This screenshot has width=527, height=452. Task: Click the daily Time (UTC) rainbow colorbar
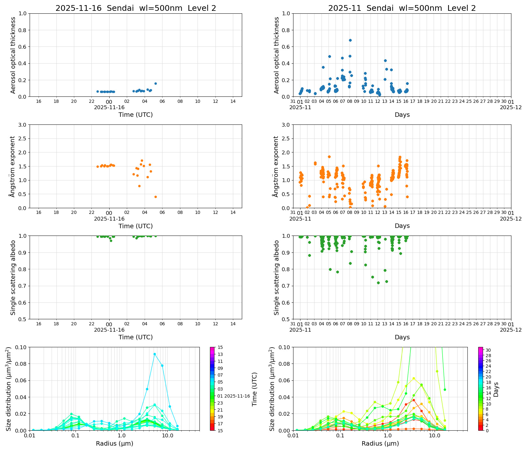[x=212, y=388]
